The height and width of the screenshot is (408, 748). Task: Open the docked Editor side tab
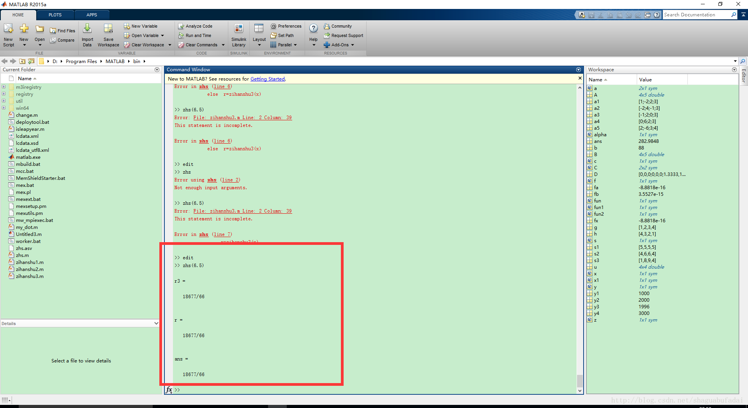(x=744, y=76)
